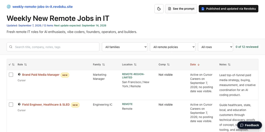Click the document icon in See the prompt
The width and height of the screenshot is (265, 132).
pos(169,9)
